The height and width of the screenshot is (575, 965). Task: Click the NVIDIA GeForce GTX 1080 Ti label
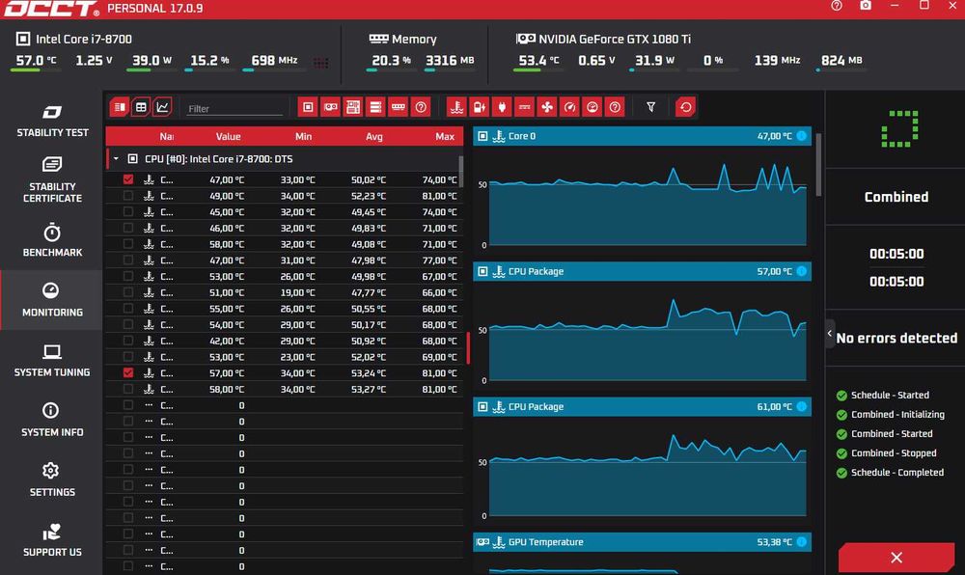tap(614, 39)
